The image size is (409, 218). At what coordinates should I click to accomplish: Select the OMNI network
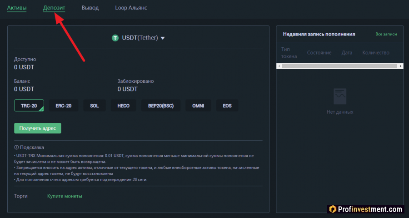198,106
